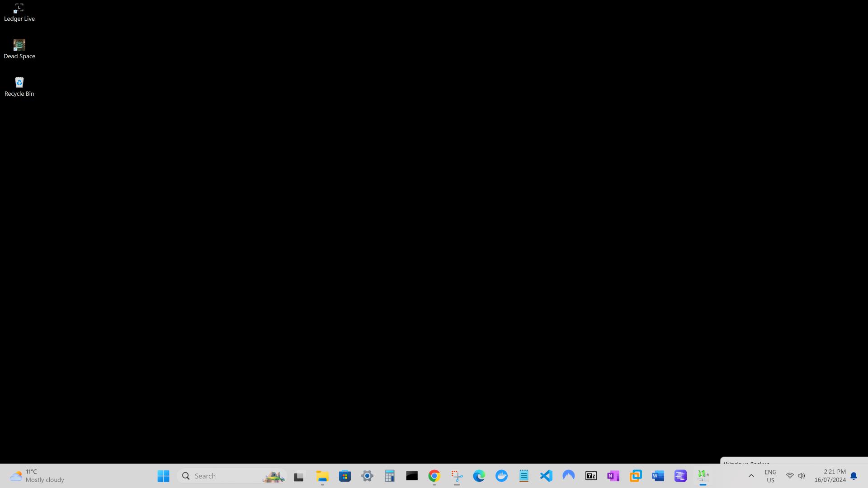Screen dimensions: 868x488
Task: Launch Microsoft Store from the taskbar
Action: click(x=345, y=476)
